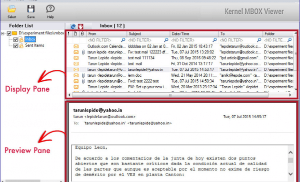Sort by the Folder column header
This screenshot has width=300, height=182.
(278, 34)
